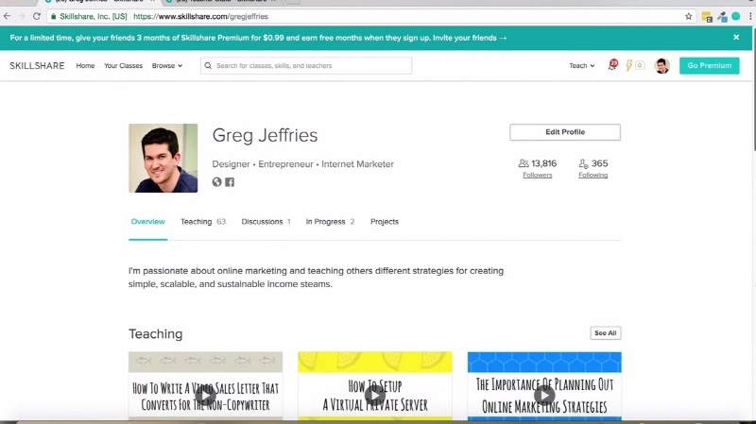Click the blue pin extension icon
Screen dimensions: 756x424
[722, 17]
